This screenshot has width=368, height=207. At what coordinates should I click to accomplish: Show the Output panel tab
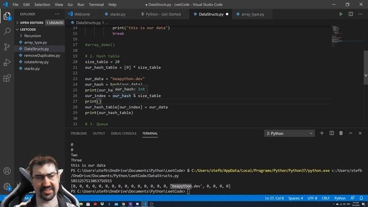[99, 133]
